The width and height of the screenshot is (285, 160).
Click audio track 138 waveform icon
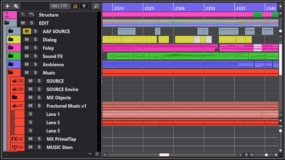[14, 81]
